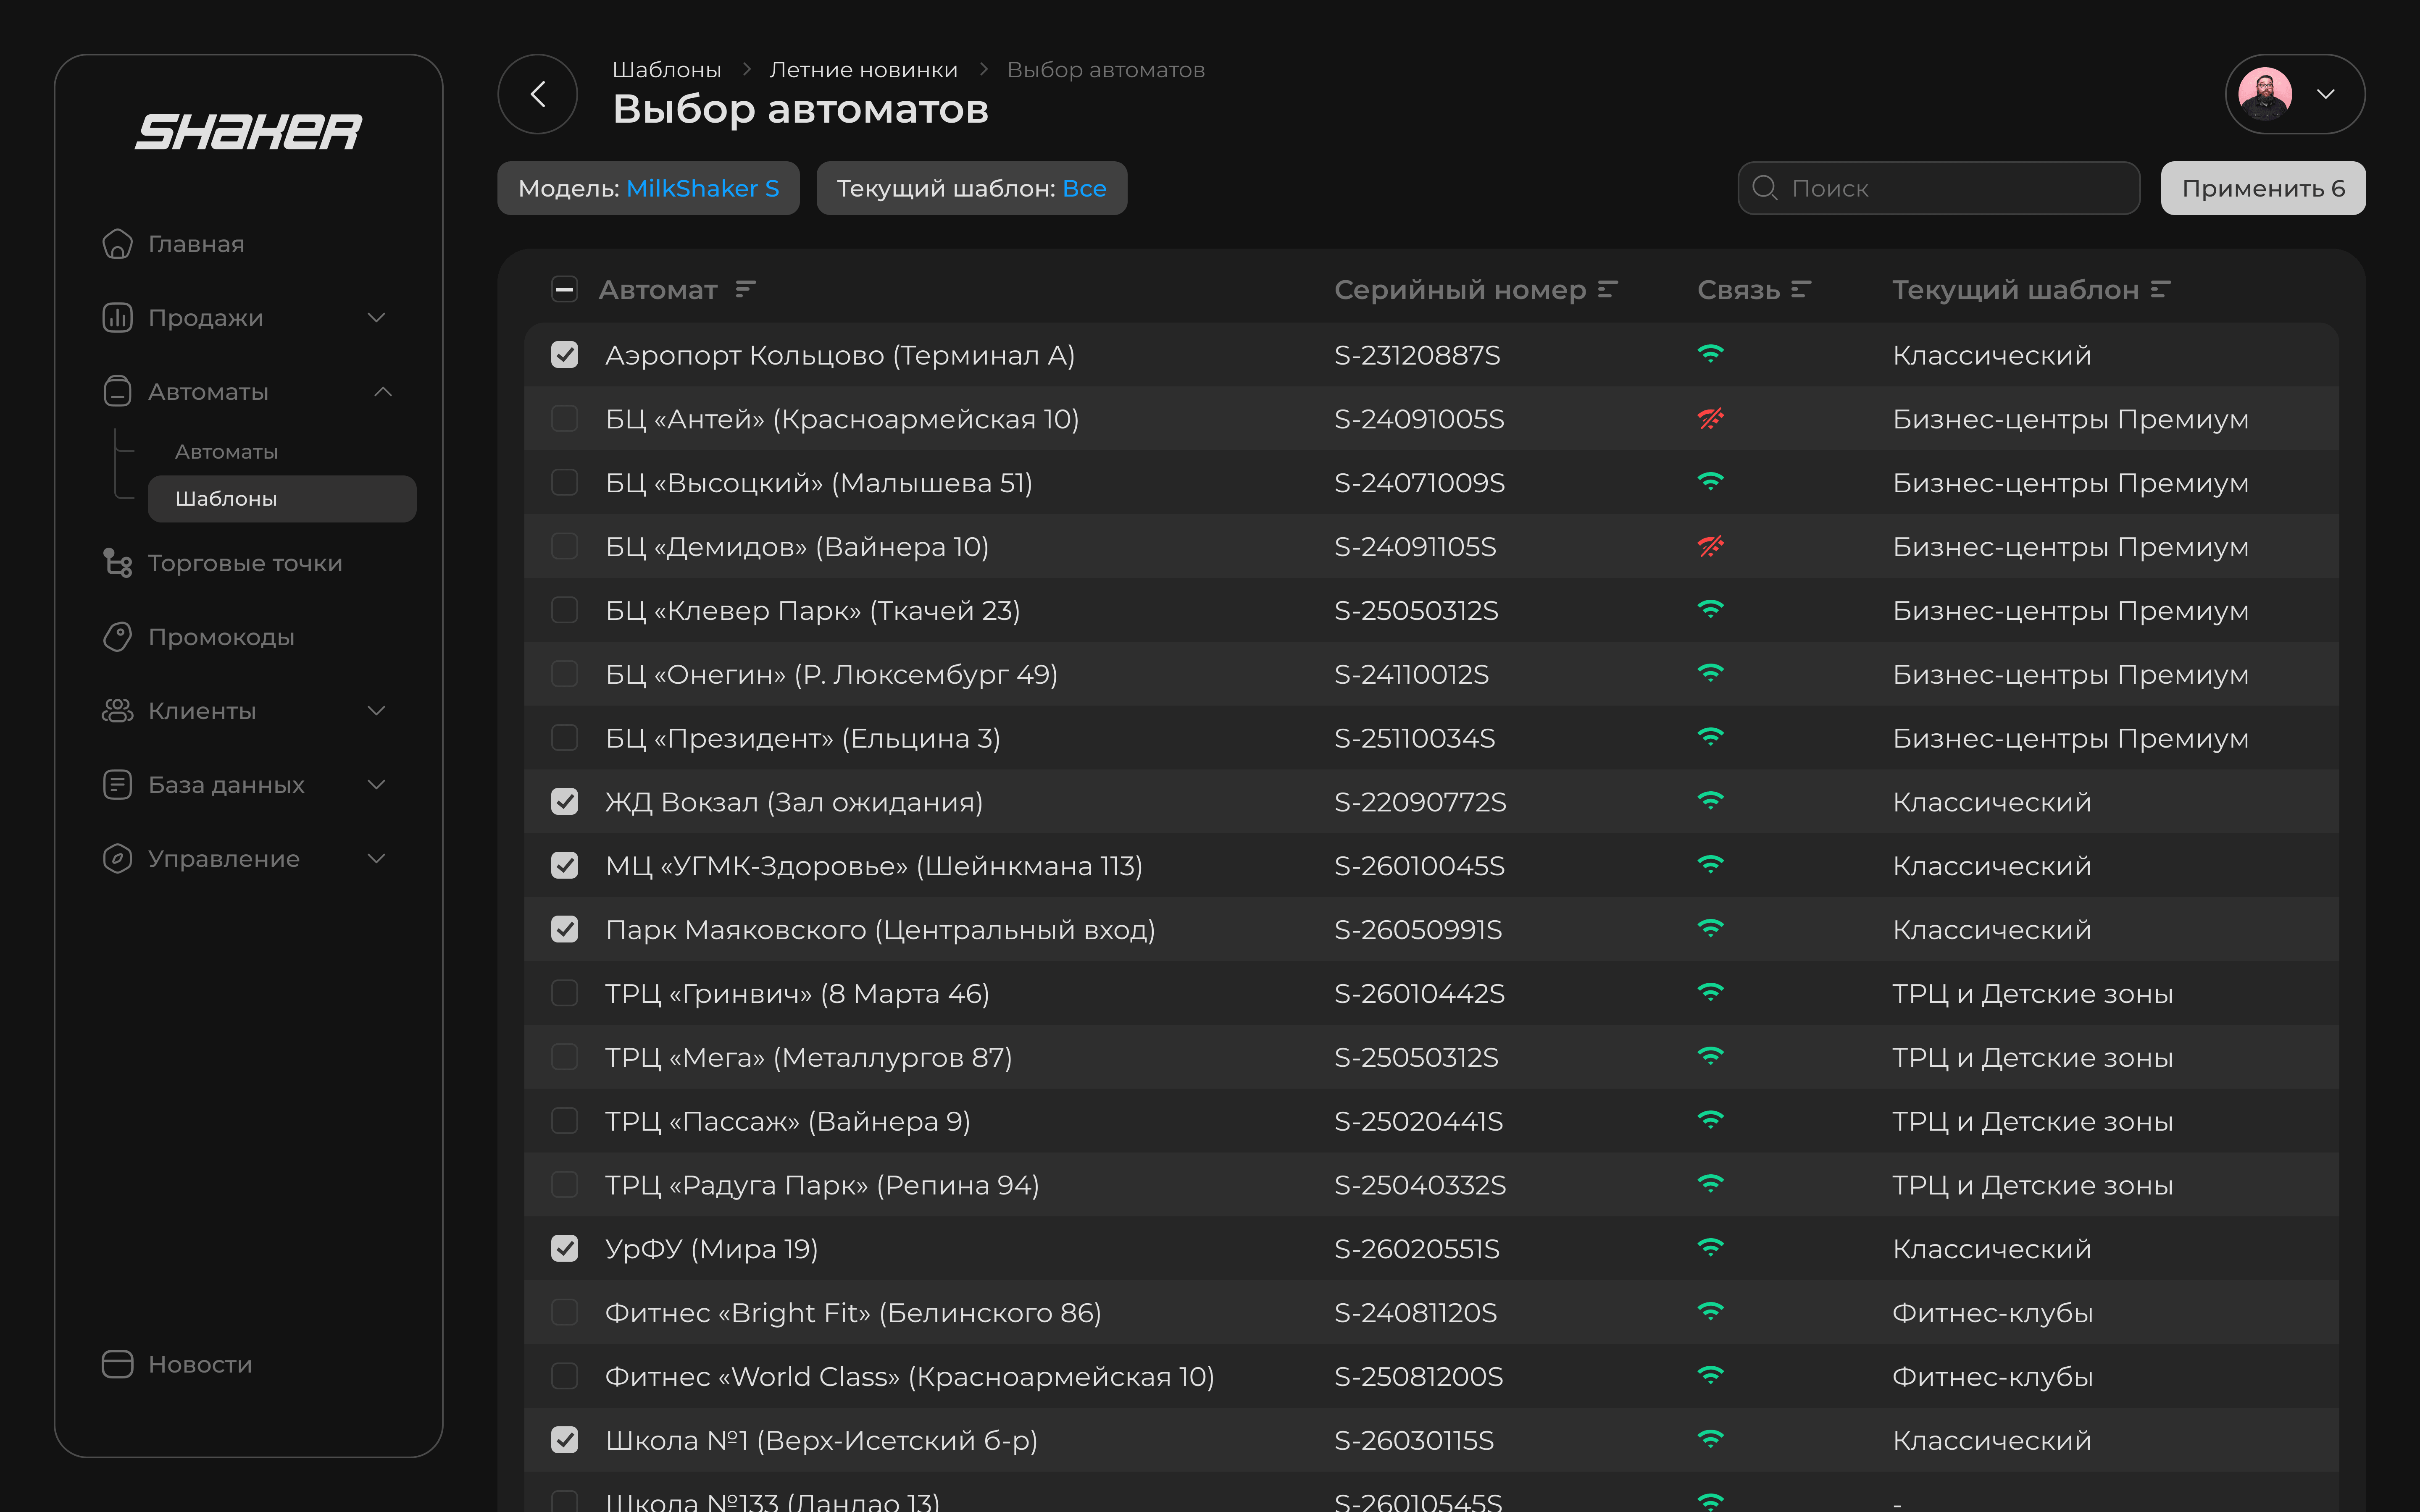The height and width of the screenshot is (1512, 2420).
Task: Click the back arrow button
Action: (x=538, y=94)
